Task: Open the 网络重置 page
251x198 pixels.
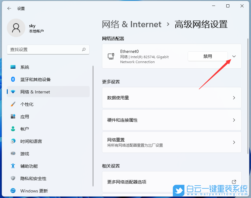Action: pos(234,143)
